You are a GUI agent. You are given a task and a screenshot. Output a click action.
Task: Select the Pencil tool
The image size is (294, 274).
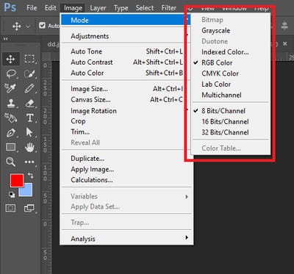point(29,88)
